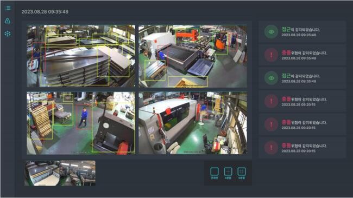Click the date and time display
Viewport: 353px width, 198px height.
[x=45, y=12]
